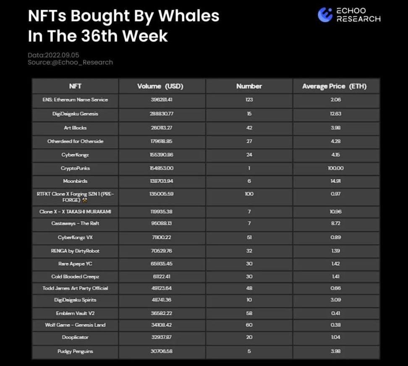Select the Average Price (ETH) header
408x366 pixels.
point(334,86)
